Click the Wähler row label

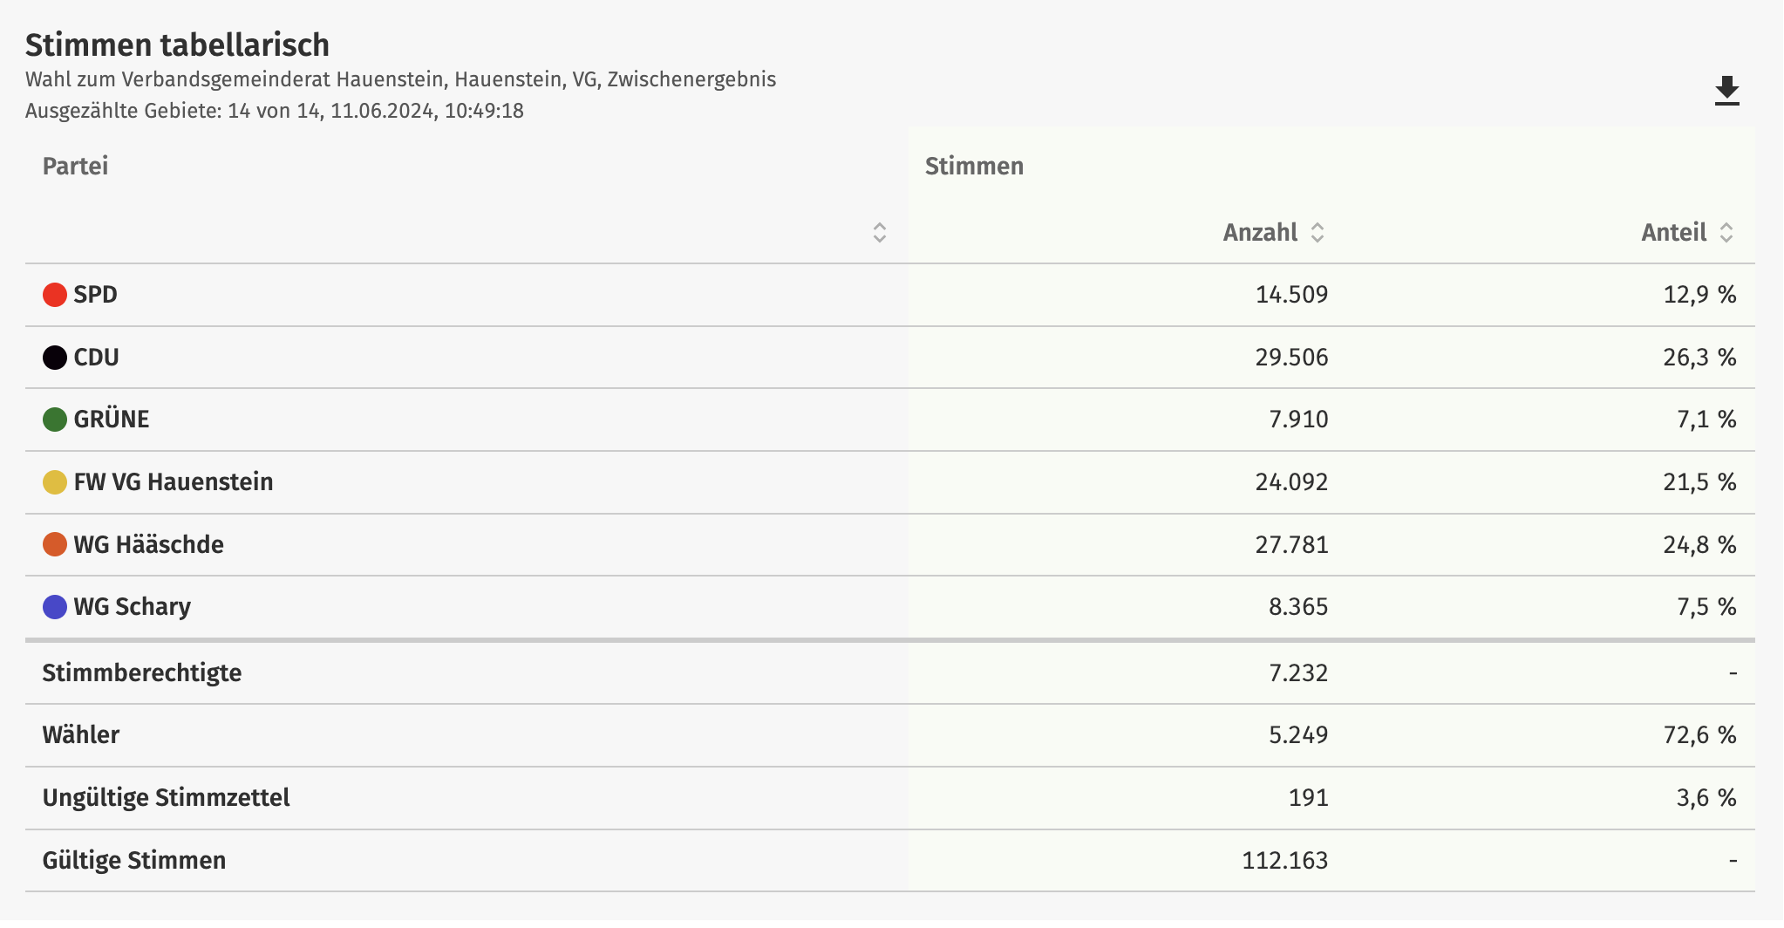(x=81, y=735)
